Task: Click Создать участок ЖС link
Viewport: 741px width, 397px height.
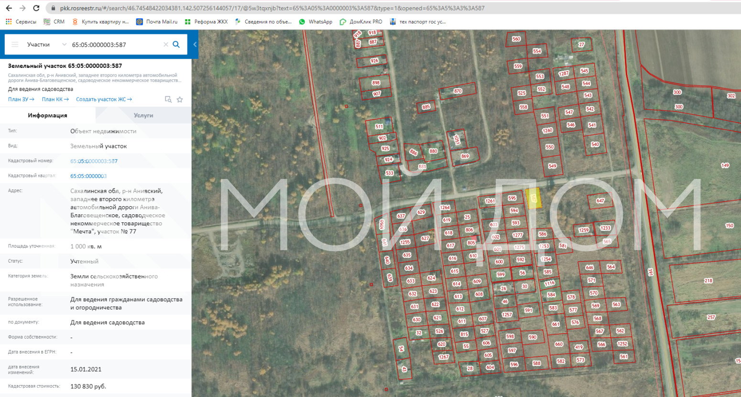Action: [x=104, y=99]
